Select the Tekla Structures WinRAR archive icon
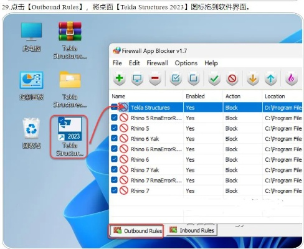Screen dimensions: 304x249 [x=70, y=40]
